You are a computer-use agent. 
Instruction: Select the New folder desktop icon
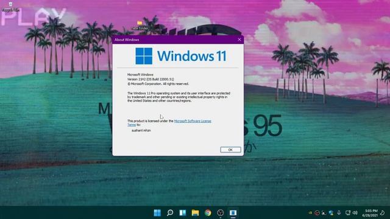[x=140, y=26]
